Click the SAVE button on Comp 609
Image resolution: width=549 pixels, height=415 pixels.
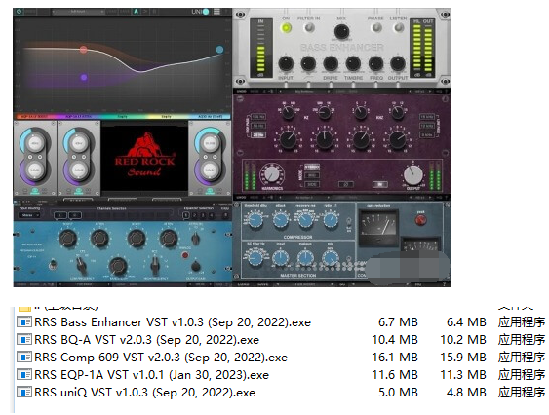263,284
